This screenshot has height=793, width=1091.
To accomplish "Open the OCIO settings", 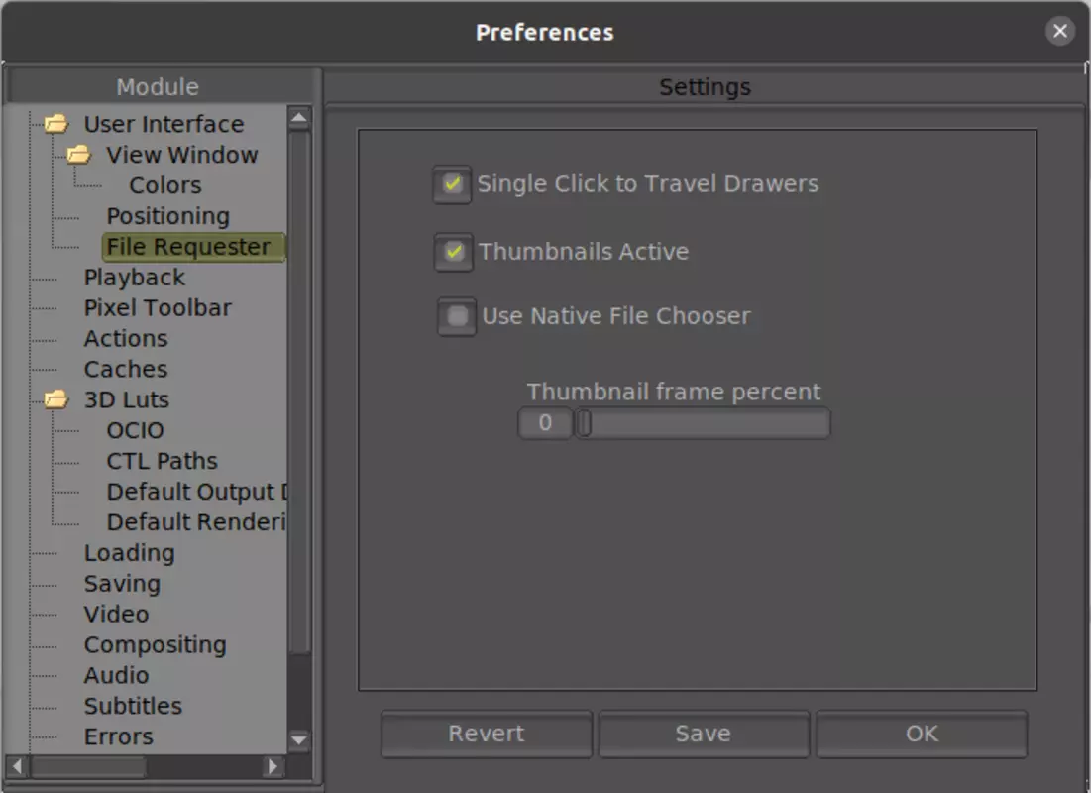I will (x=135, y=430).
